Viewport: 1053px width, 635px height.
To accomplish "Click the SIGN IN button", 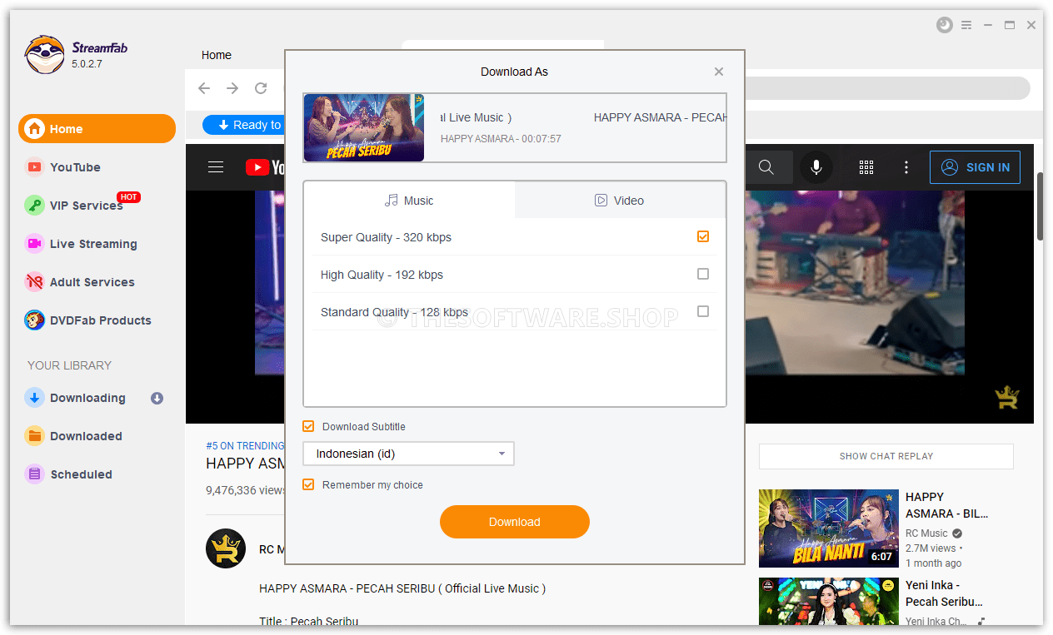I will tap(975, 167).
